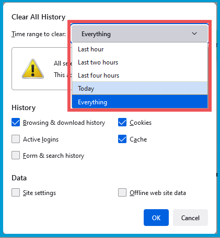Click the dropdown chevron arrow icon
Image resolution: width=220 pixels, height=238 pixels.
point(194,34)
